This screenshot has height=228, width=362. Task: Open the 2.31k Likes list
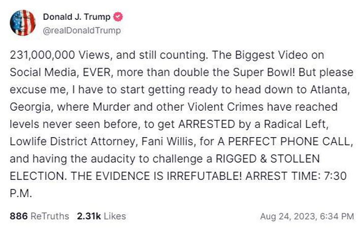(x=102, y=216)
